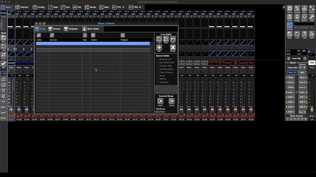The image size is (316, 177).
Task: Enable Effects scene safe checkbox
Action: click(x=158, y=79)
